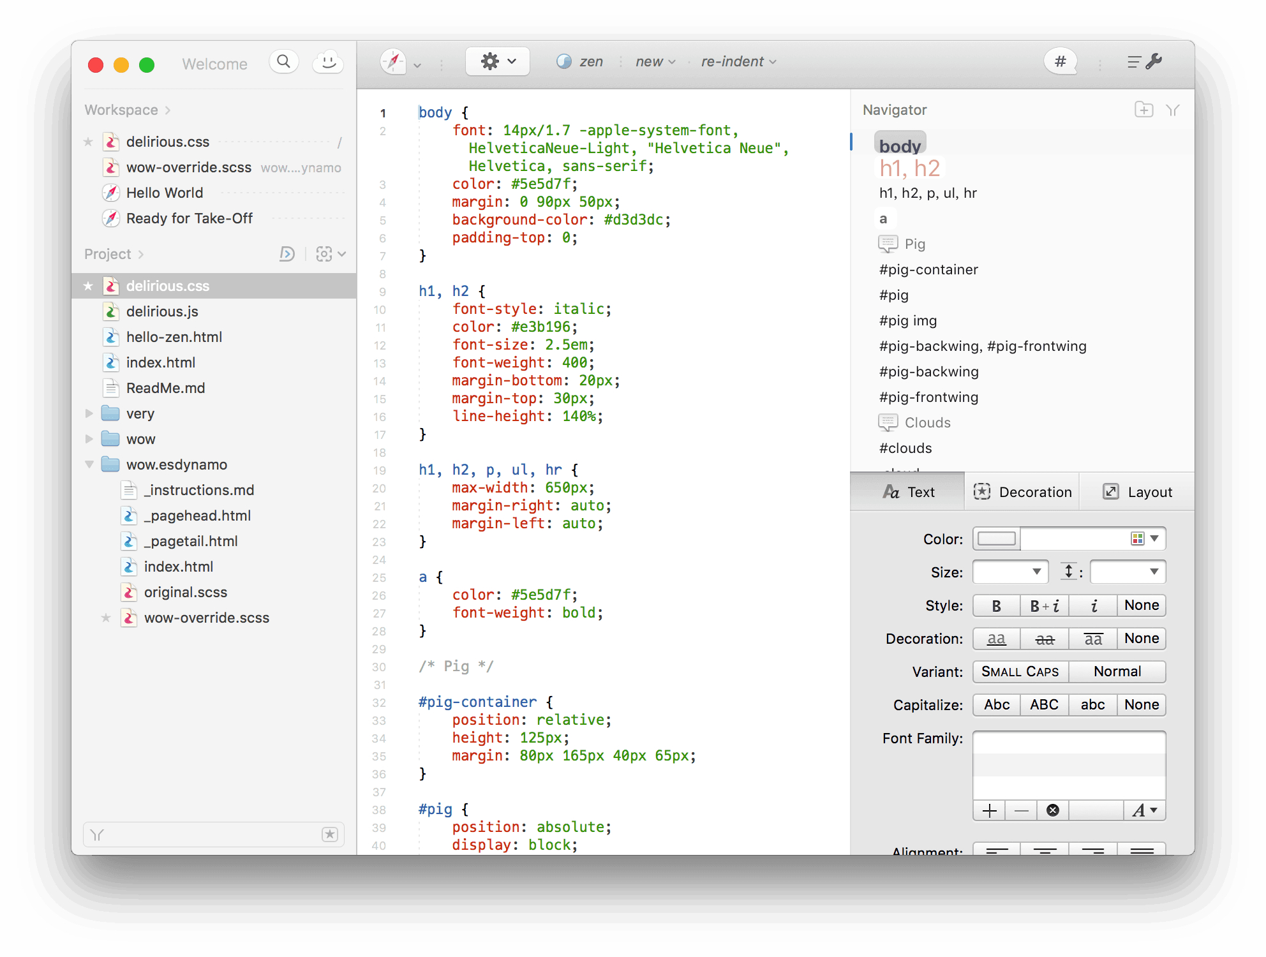The height and width of the screenshot is (957, 1266).
Task: Click the smiley cloud icon
Action: pyautogui.click(x=328, y=62)
